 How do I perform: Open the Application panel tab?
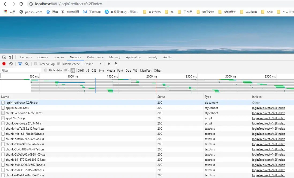click(x=133, y=57)
